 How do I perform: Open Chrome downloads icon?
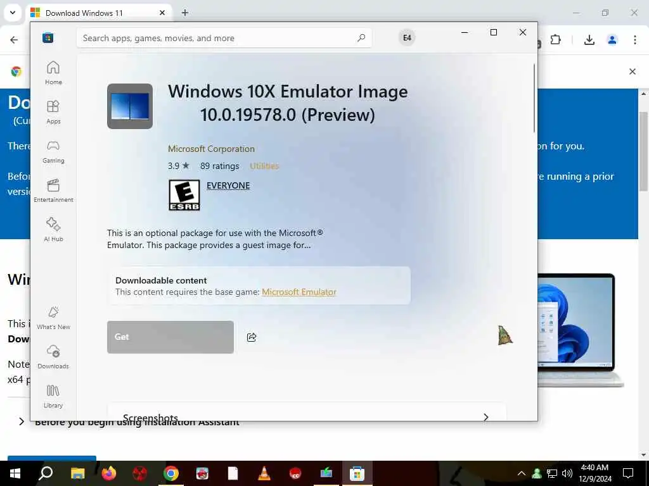pos(589,40)
